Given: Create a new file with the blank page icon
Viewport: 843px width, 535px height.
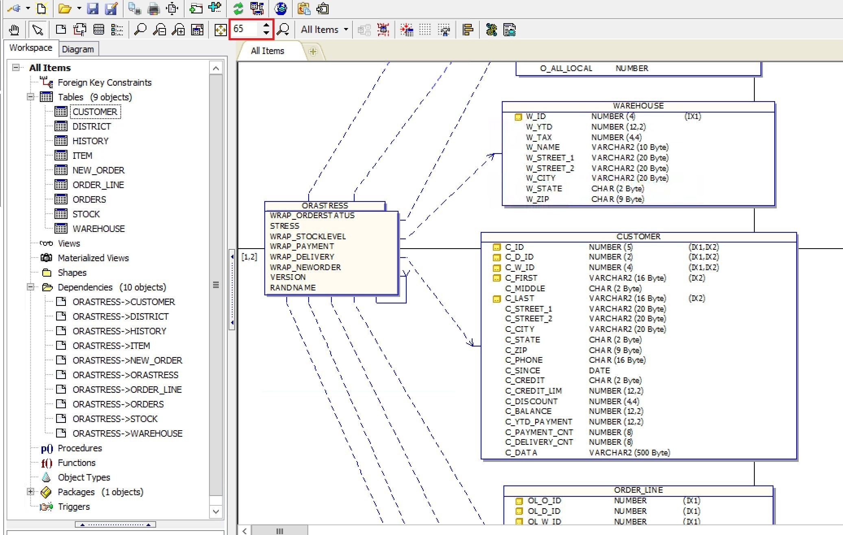Looking at the screenshot, I should pyautogui.click(x=42, y=8).
